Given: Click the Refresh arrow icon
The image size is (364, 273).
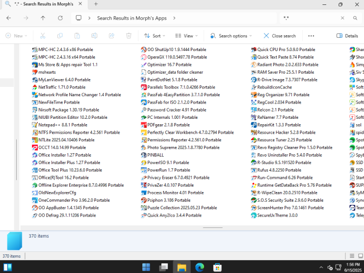Looking at the screenshot, I should click(x=60, y=18).
